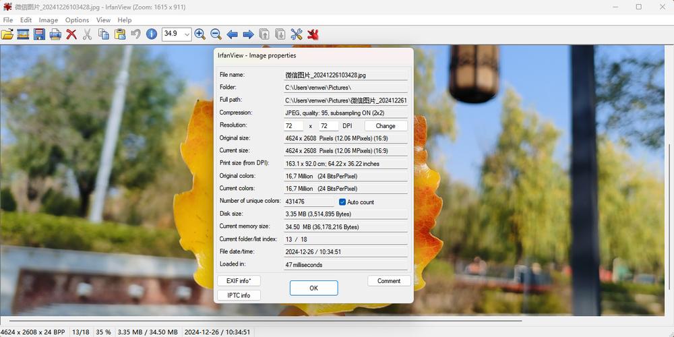Open the Help menu
This screenshot has width=674, height=337.
click(125, 20)
